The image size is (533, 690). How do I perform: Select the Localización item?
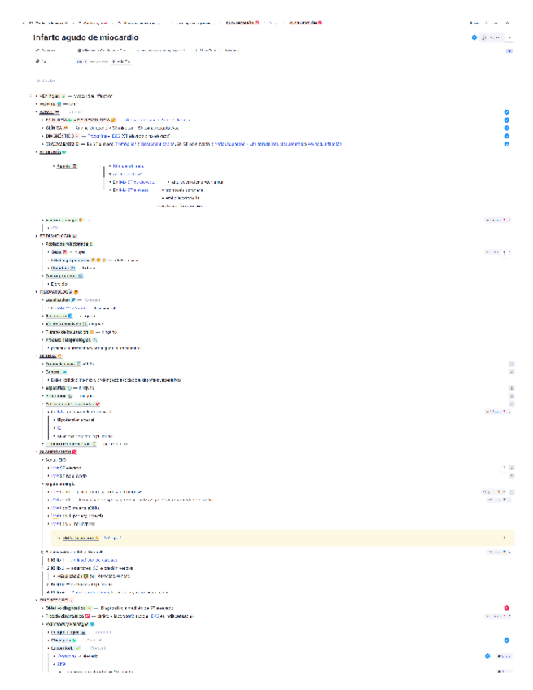[x=60, y=299]
